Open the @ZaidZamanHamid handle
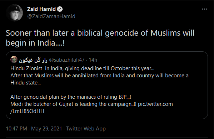The height and width of the screenshot is (139, 214). point(51,16)
